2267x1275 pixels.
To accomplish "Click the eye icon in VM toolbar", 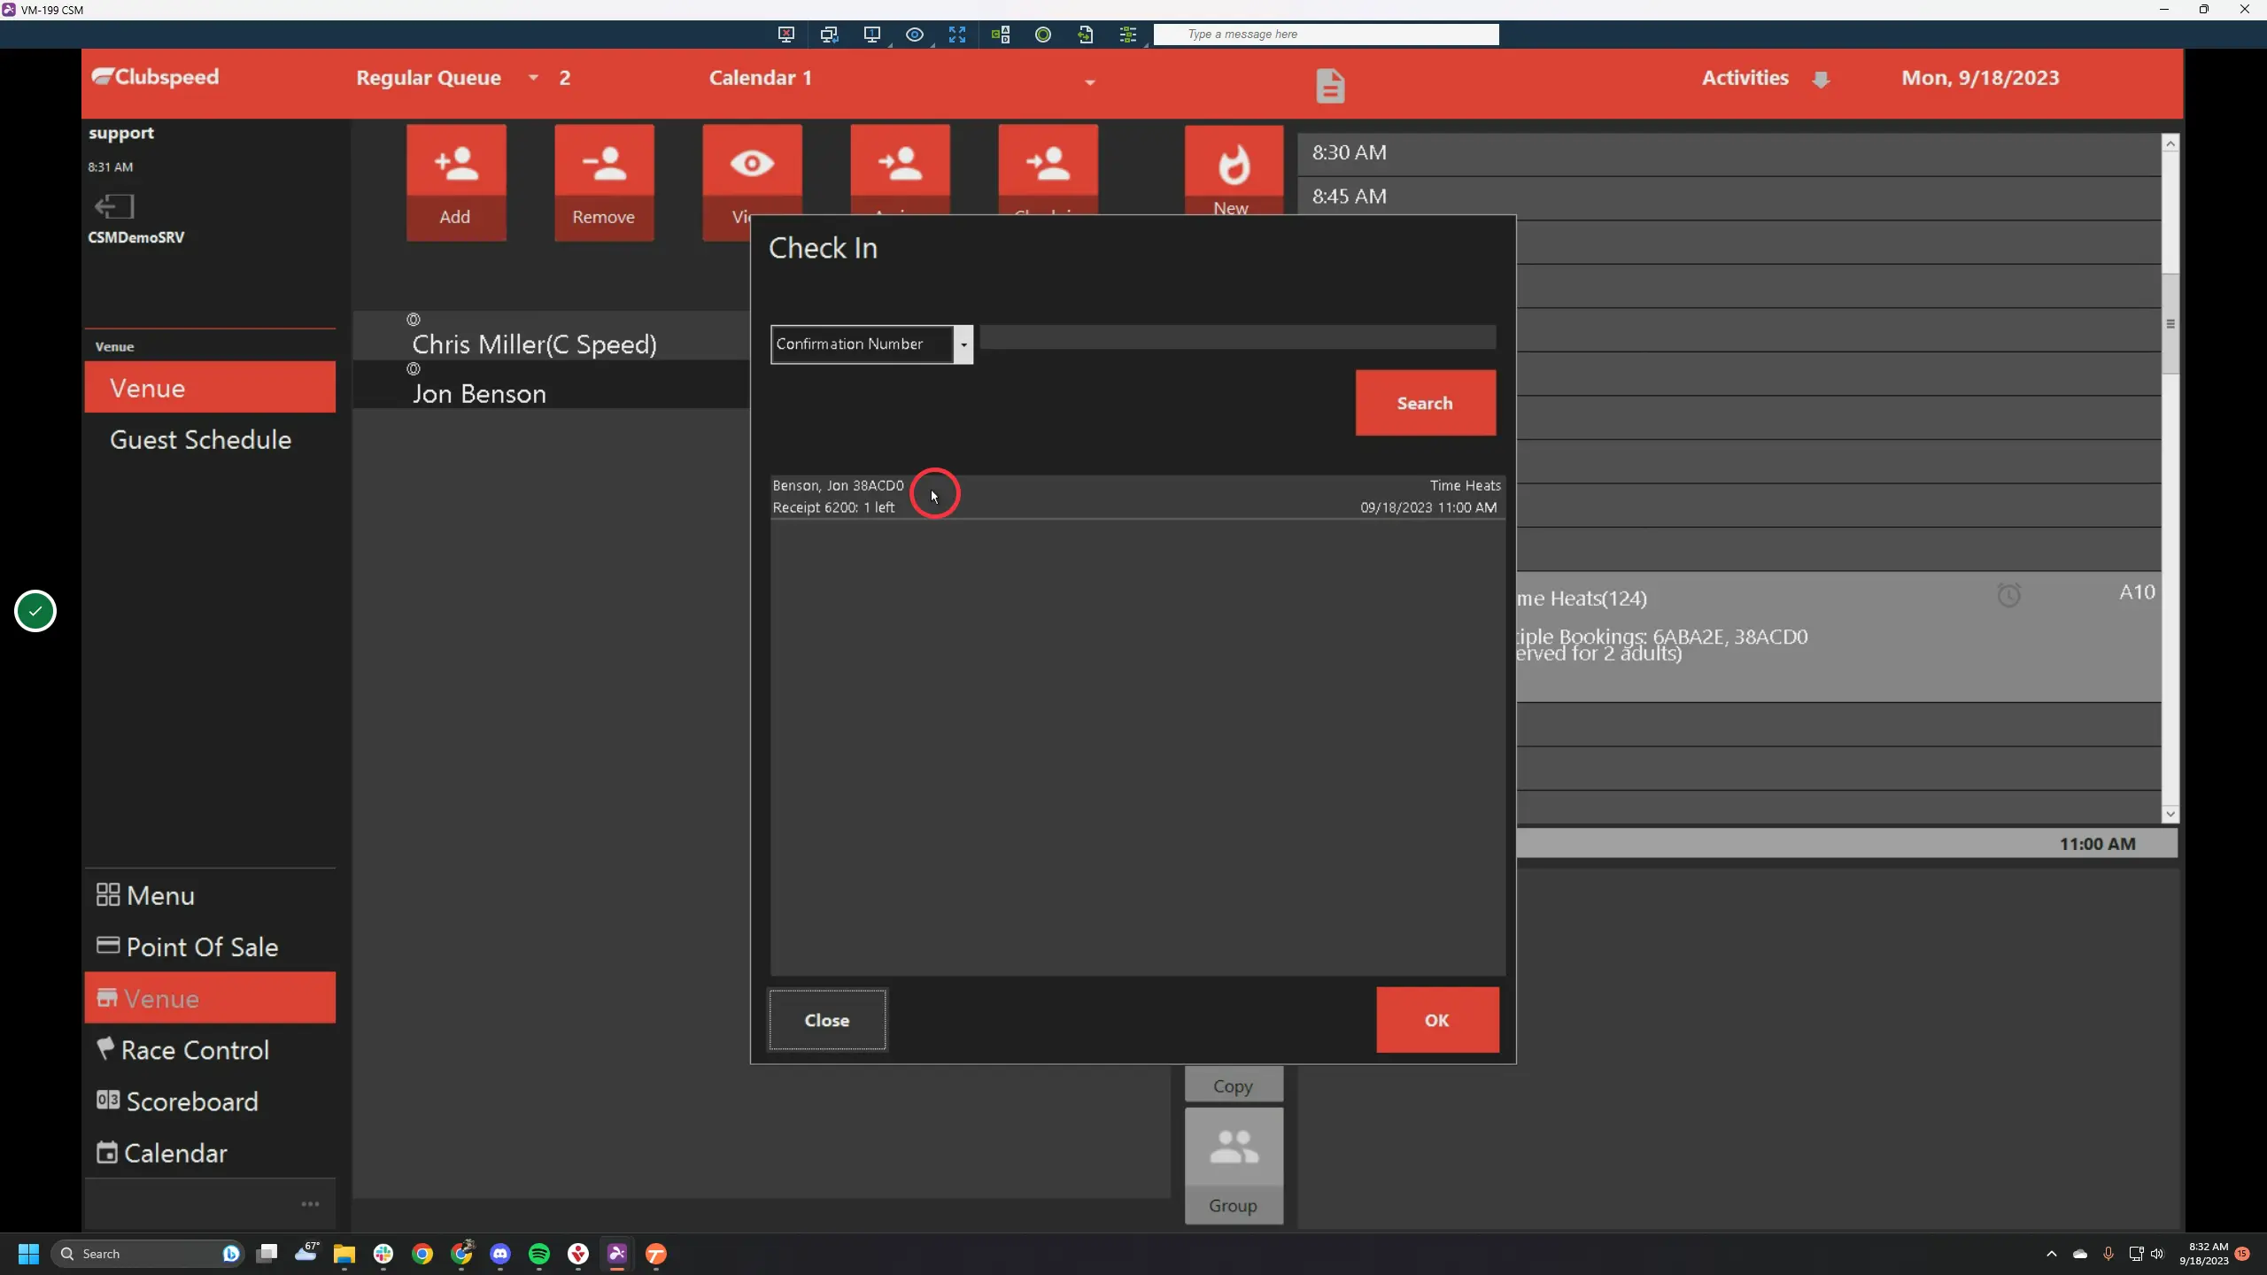I will click(915, 35).
